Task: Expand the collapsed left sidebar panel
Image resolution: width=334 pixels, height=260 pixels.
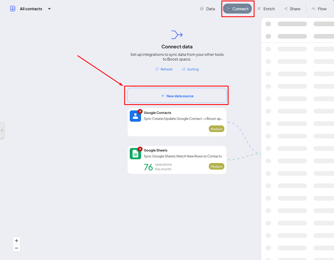Action: (x=2, y=130)
